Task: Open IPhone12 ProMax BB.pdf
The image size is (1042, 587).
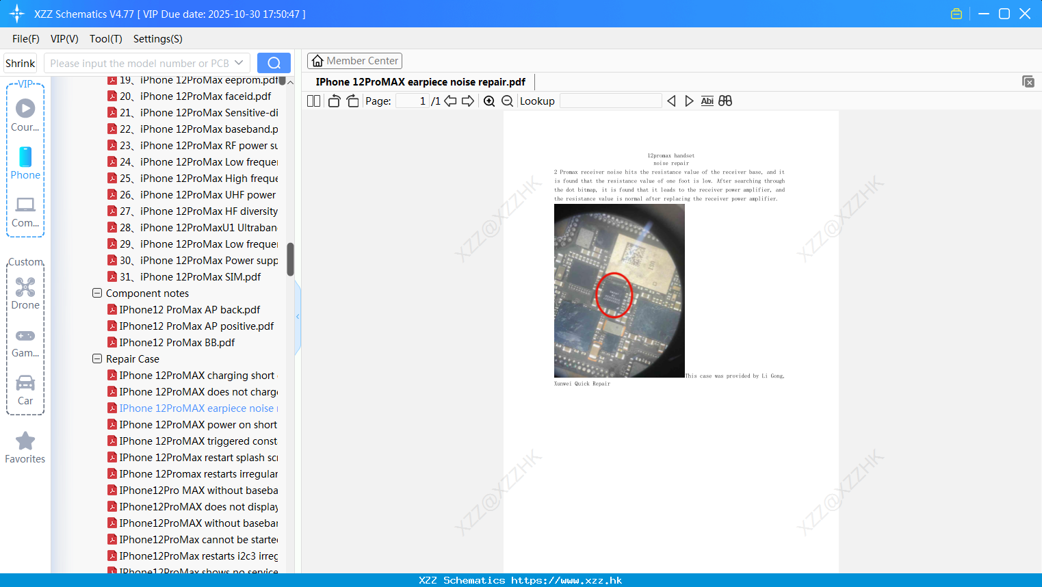Action: click(171, 342)
